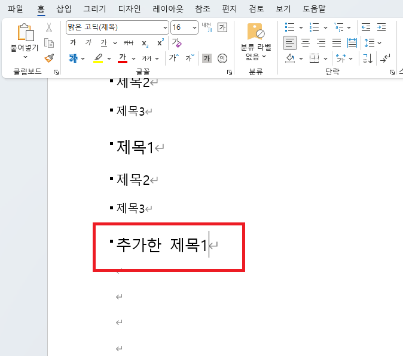This screenshot has height=356, width=403.
Task: Clear all formatting with eraser icon
Action: (x=176, y=42)
